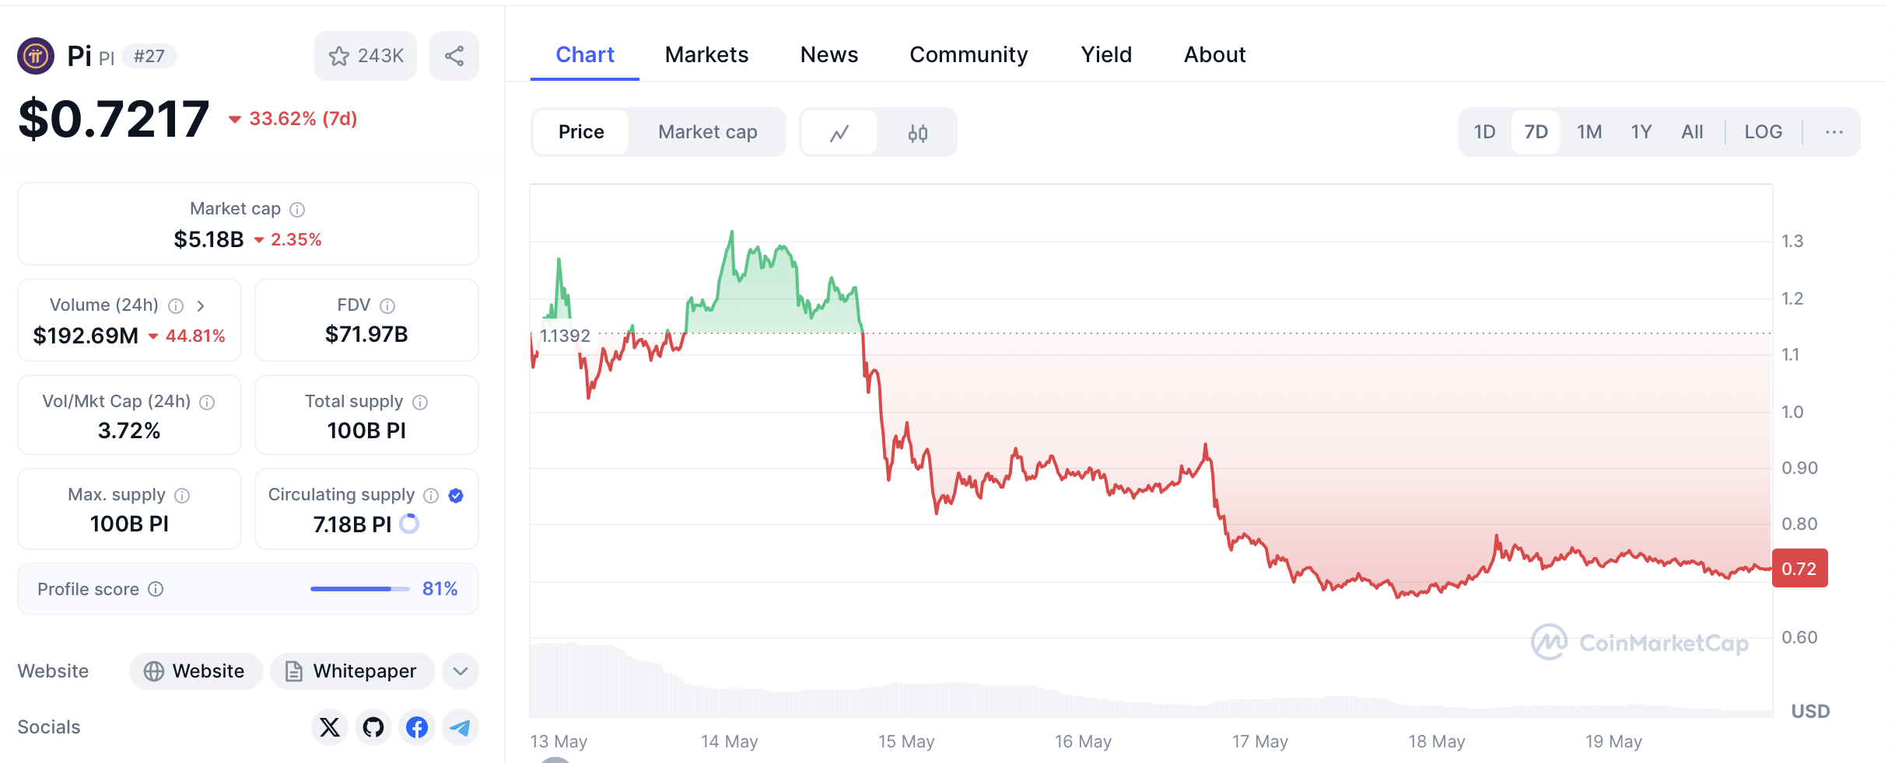Screen dimensions: 1895x763
Task: Toggle the LOG scale option
Action: [x=1763, y=132]
